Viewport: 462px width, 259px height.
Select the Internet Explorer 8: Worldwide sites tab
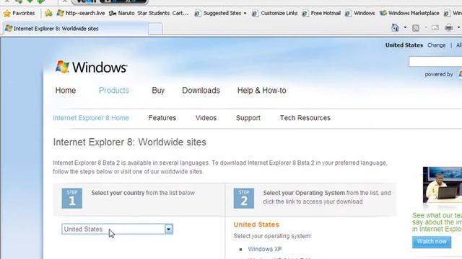(75, 29)
